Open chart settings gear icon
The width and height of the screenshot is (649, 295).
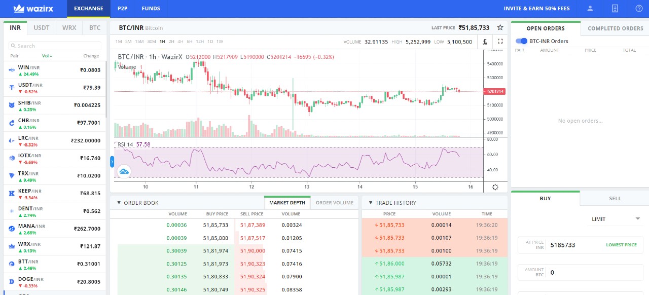point(495,187)
